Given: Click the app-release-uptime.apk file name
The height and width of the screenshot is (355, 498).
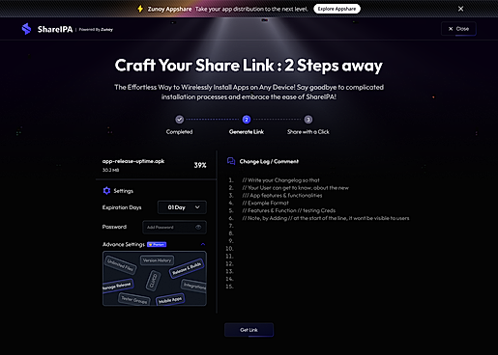Looking at the screenshot, I should (x=133, y=161).
